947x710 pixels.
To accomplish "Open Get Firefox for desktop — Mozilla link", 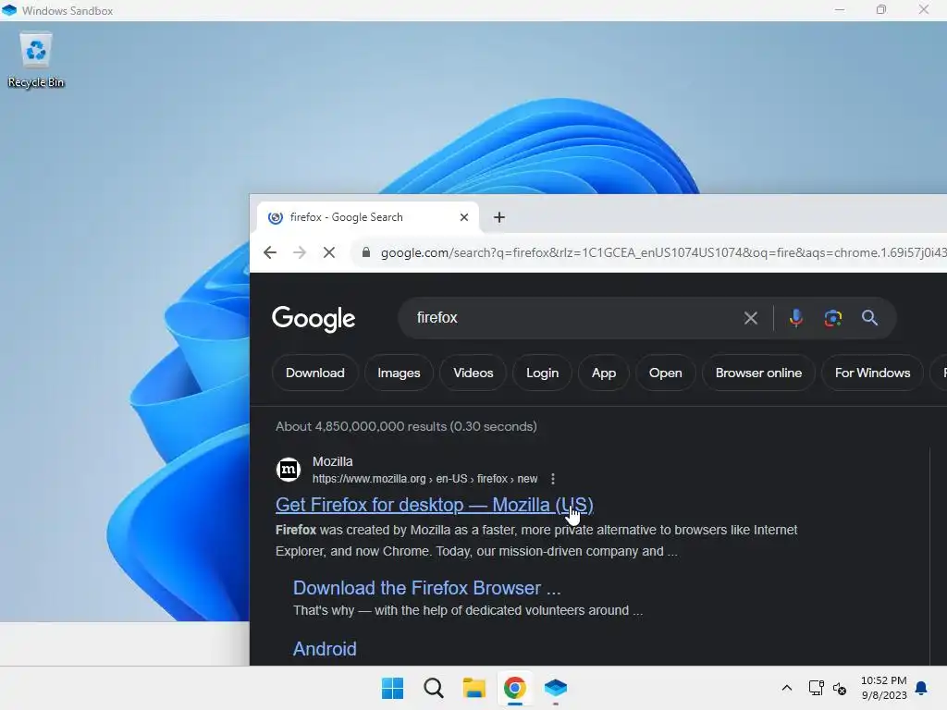I will [435, 505].
